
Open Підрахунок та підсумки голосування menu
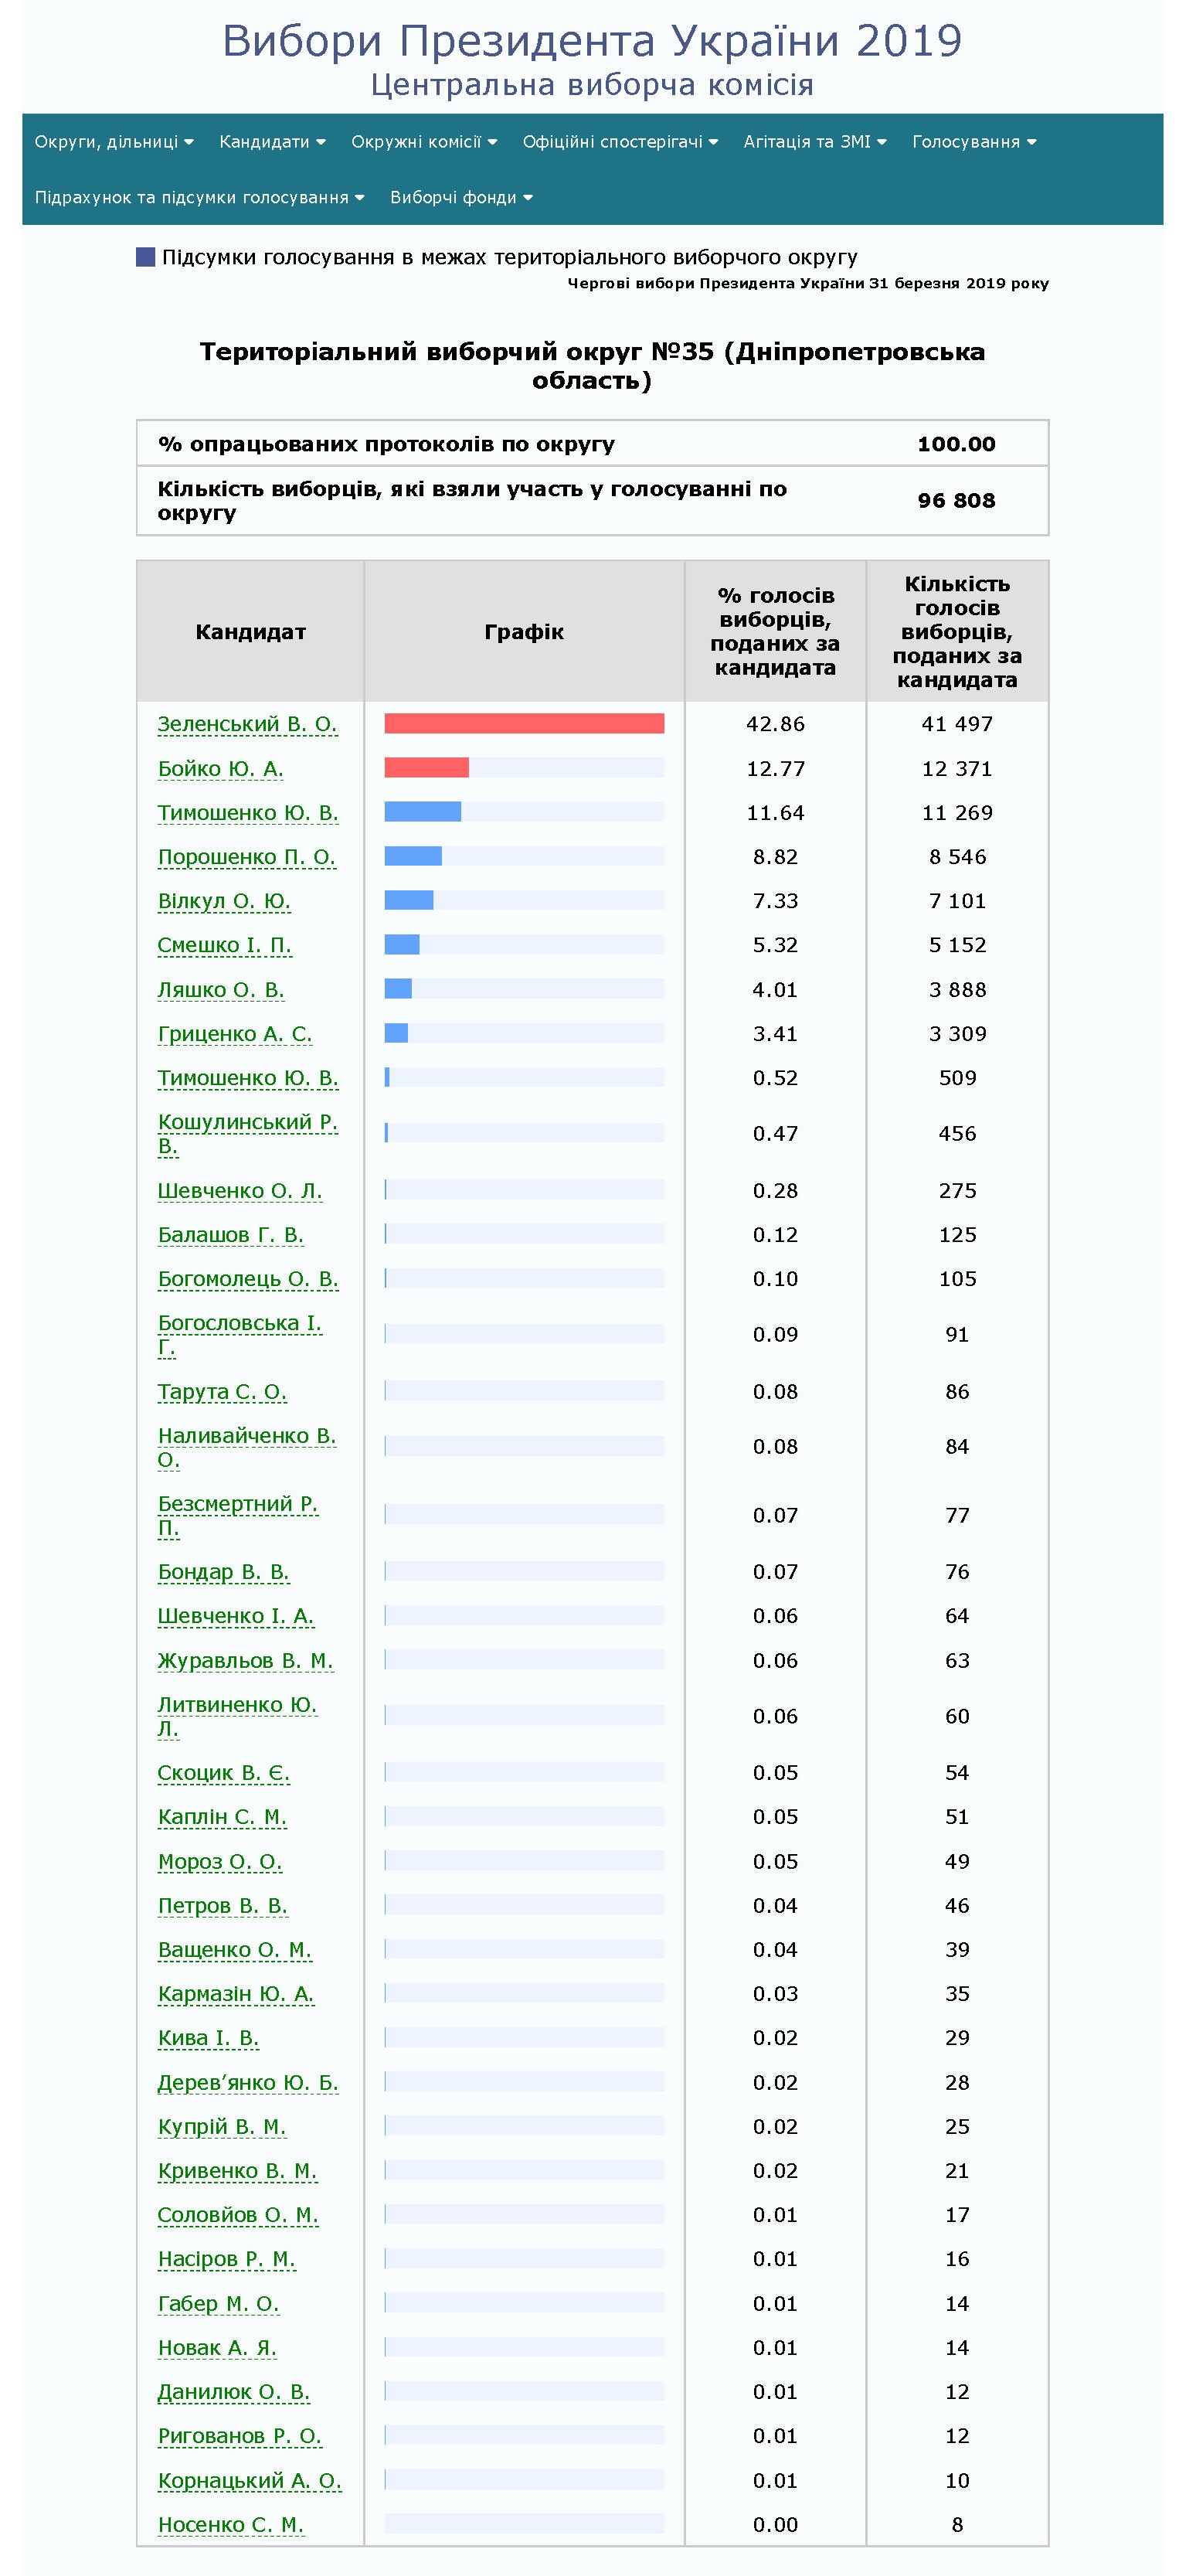coord(199,198)
